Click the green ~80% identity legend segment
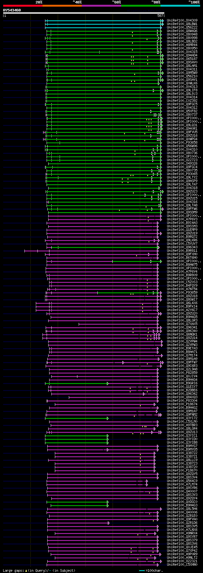The width and height of the screenshot is (203, 573). pyautogui.click(x=141, y=6)
